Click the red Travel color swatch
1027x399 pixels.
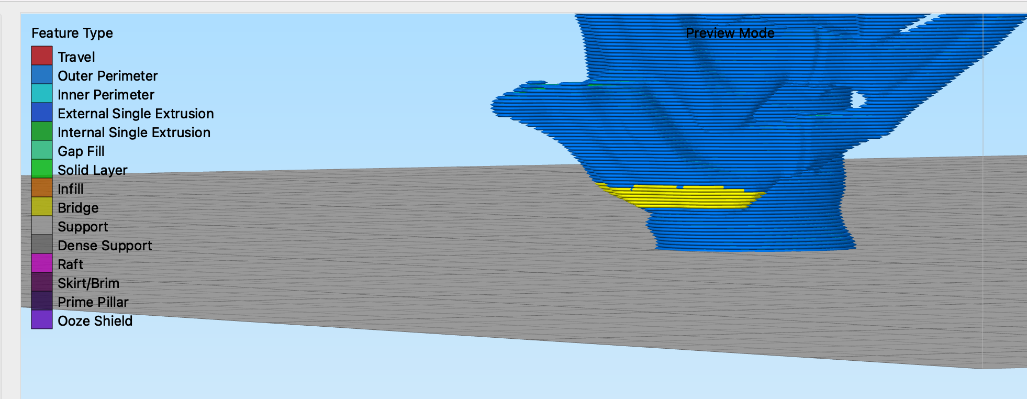pos(42,56)
